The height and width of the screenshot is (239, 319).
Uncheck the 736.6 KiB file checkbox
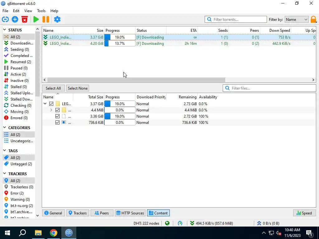[57, 123]
